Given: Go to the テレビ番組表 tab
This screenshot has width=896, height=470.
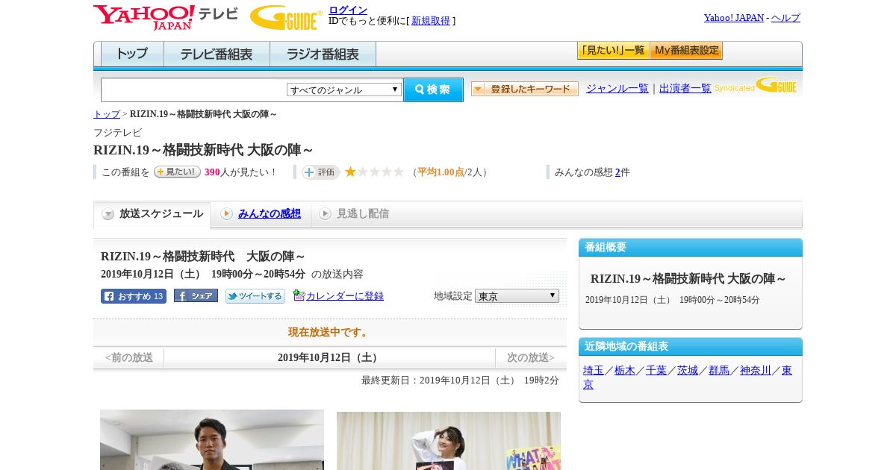Looking at the screenshot, I should pos(217,54).
